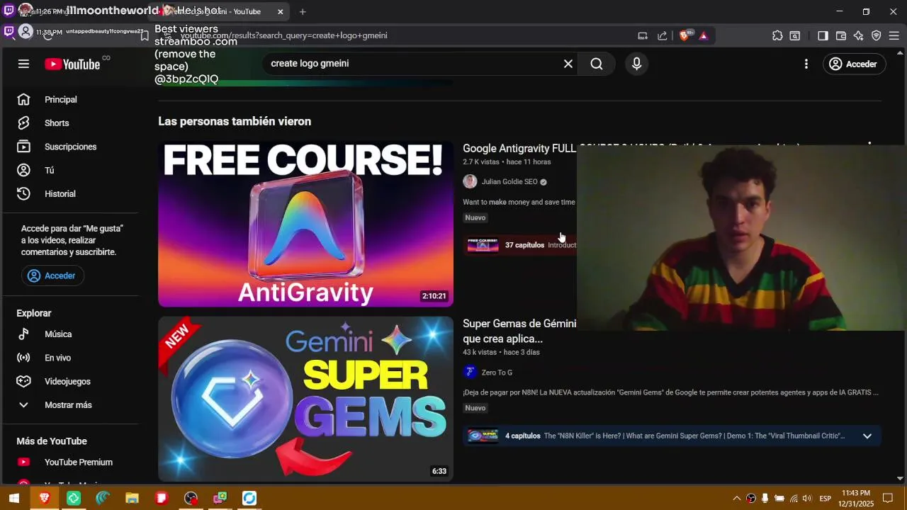The width and height of the screenshot is (907, 510).
Task: Open the taskbar clock and date
Action: (x=856, y=498)
